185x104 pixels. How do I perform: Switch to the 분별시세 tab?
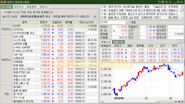pyautogui.click(x=106, y=42)
